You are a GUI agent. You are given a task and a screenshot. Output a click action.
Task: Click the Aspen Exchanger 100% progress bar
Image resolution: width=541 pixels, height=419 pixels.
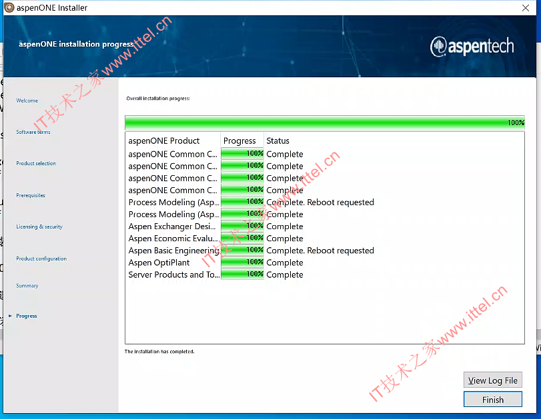242,226
